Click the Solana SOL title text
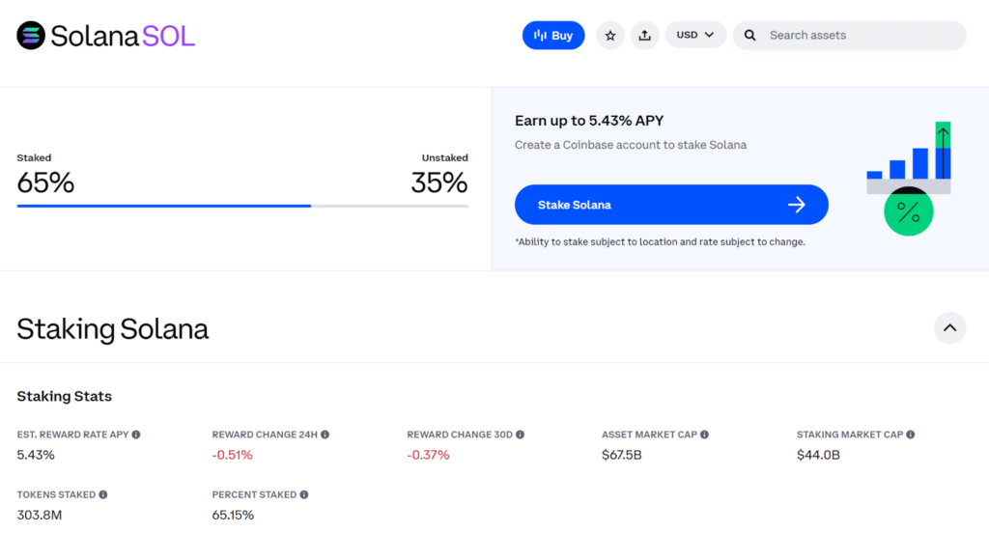 click(123, 36)
